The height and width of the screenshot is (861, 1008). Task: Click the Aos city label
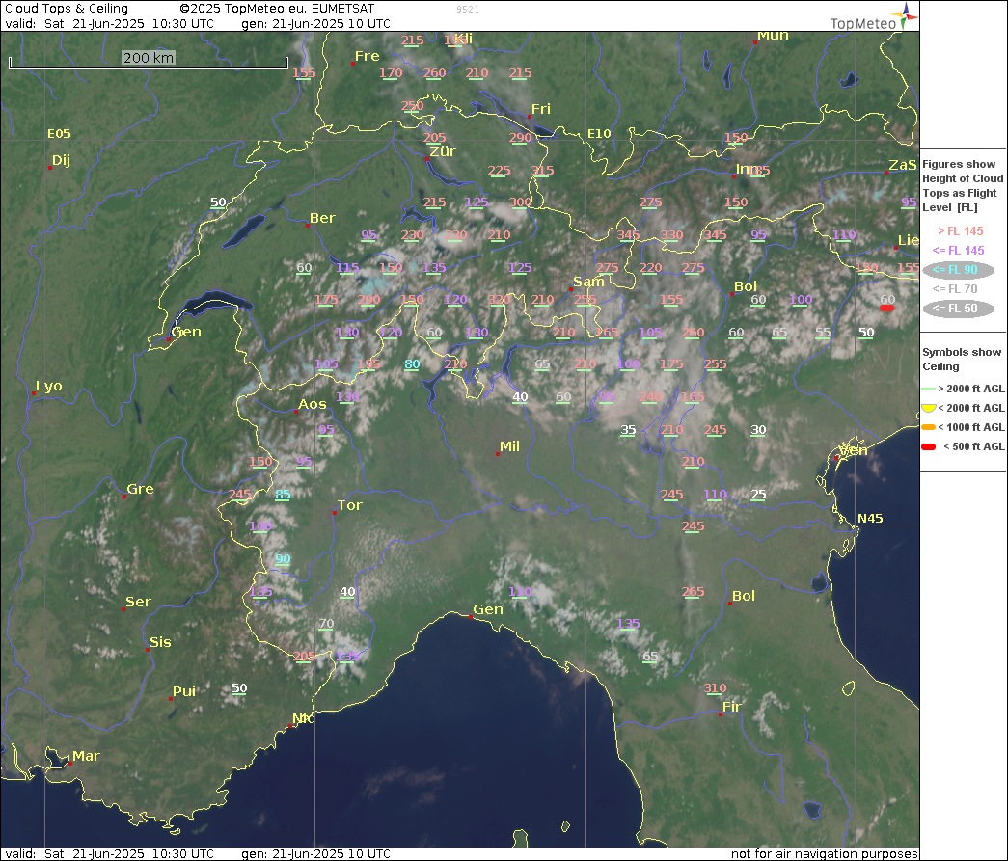(x=312, y=404)
